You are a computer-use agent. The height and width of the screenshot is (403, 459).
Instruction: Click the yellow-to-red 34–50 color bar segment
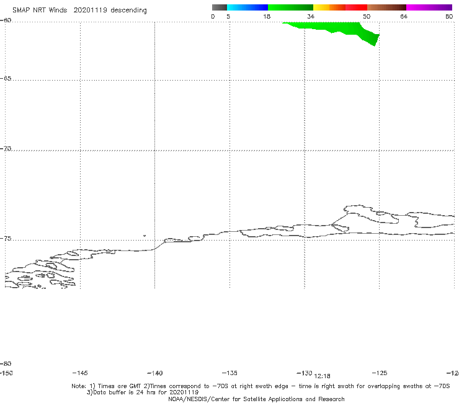pyautogui.click(x=340, y=7)
